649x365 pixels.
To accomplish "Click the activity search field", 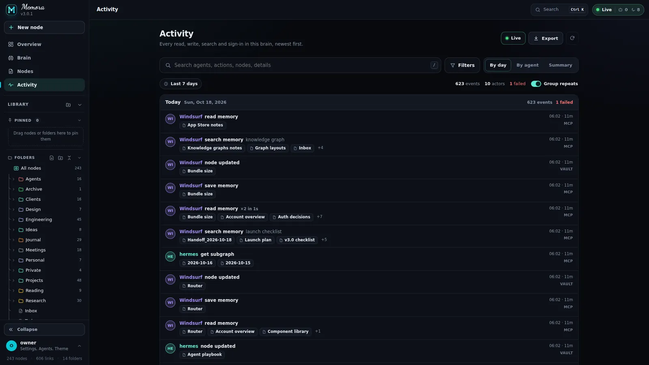I will click(300, 65).
